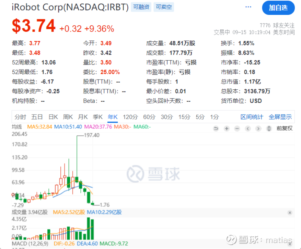
Task: Click the 委比 25.00% value
Action: click(x=110, y=72)
